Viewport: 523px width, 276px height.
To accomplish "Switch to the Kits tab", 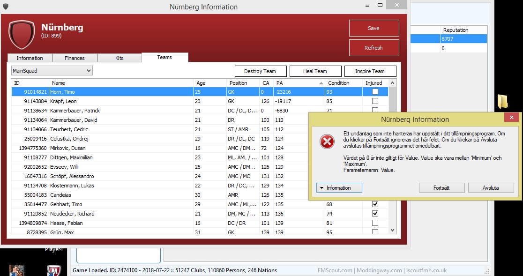I will pyautogui.click(x=120, y=58).
